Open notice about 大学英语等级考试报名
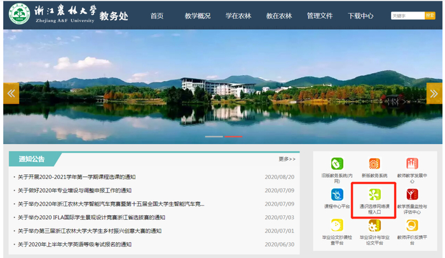The image size is (445, 258). click(x=74, y=245)
